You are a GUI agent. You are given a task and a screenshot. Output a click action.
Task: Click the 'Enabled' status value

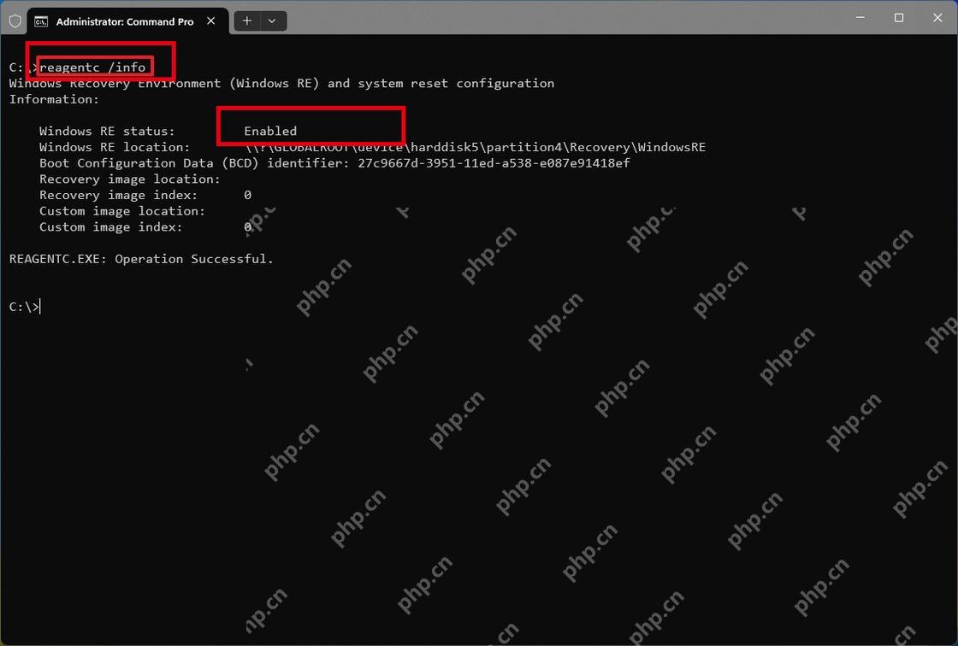tap(270, 131)
